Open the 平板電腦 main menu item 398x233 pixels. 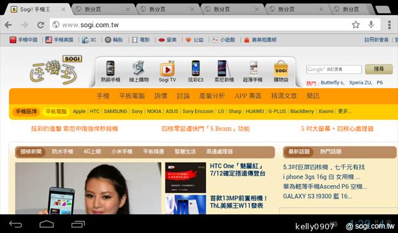click(x=132, y=96)
